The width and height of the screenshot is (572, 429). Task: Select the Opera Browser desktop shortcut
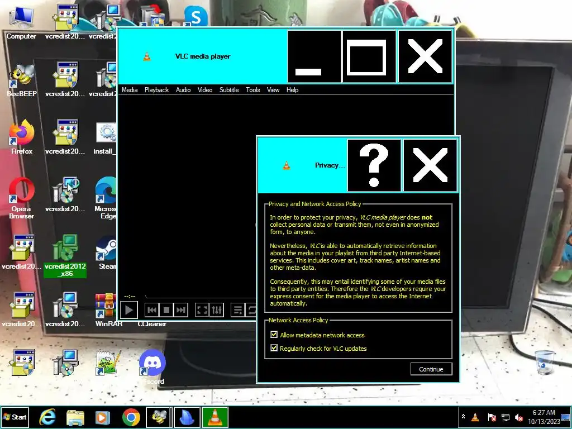(22, 198)
